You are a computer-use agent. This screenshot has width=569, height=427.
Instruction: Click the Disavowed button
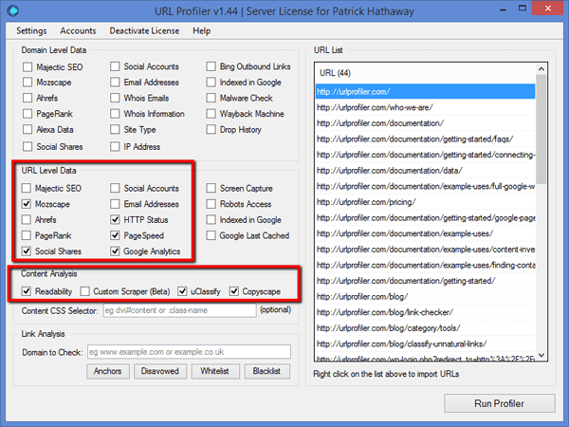[x=160, y=371]
